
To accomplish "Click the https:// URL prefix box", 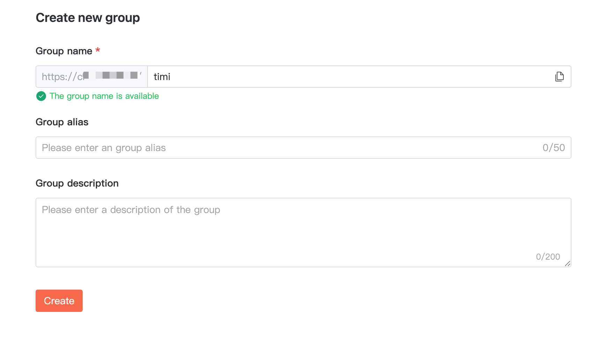I will (x=92, y=77).
